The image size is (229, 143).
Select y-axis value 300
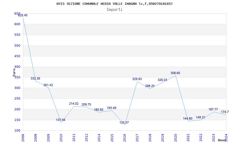(x=17, y=88)
